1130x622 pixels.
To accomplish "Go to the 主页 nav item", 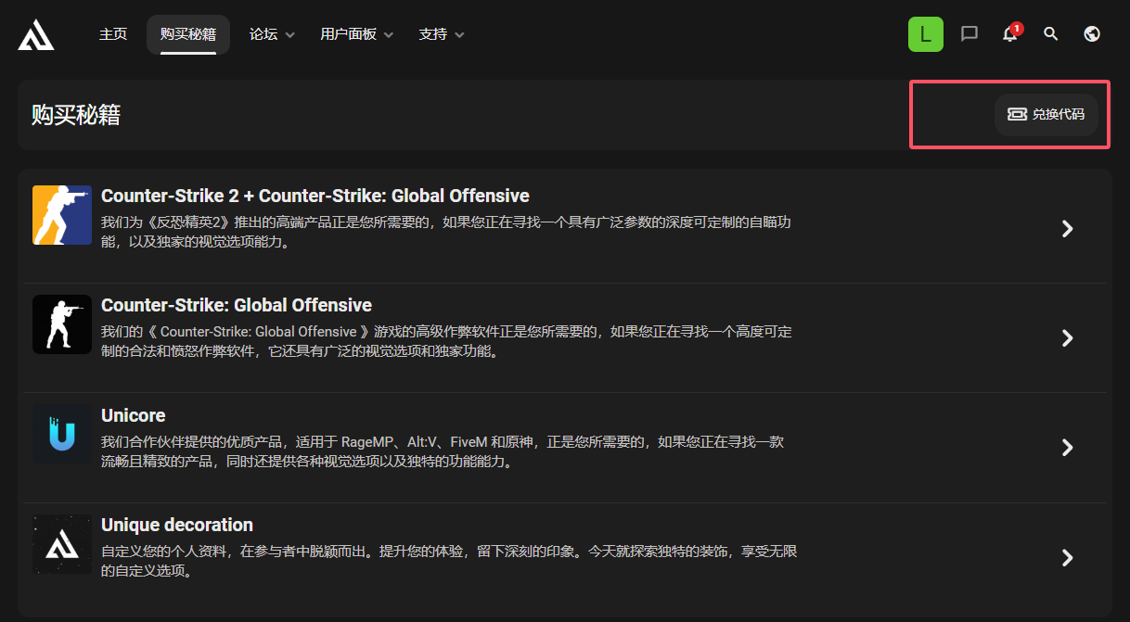I will pos(113,34).
